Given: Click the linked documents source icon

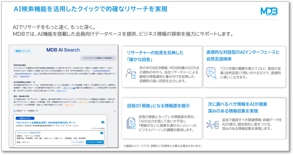Looking at the screenshot, I should (131, 123).
